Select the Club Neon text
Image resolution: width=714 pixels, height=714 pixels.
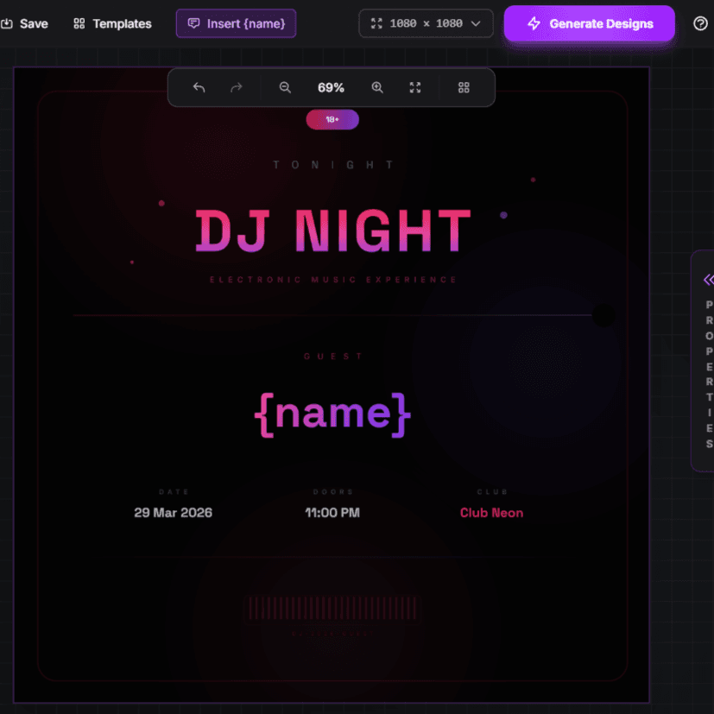492,513
